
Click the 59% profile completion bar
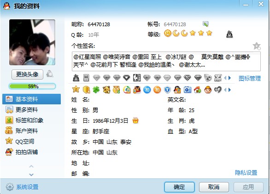click(x=32, y=86)
